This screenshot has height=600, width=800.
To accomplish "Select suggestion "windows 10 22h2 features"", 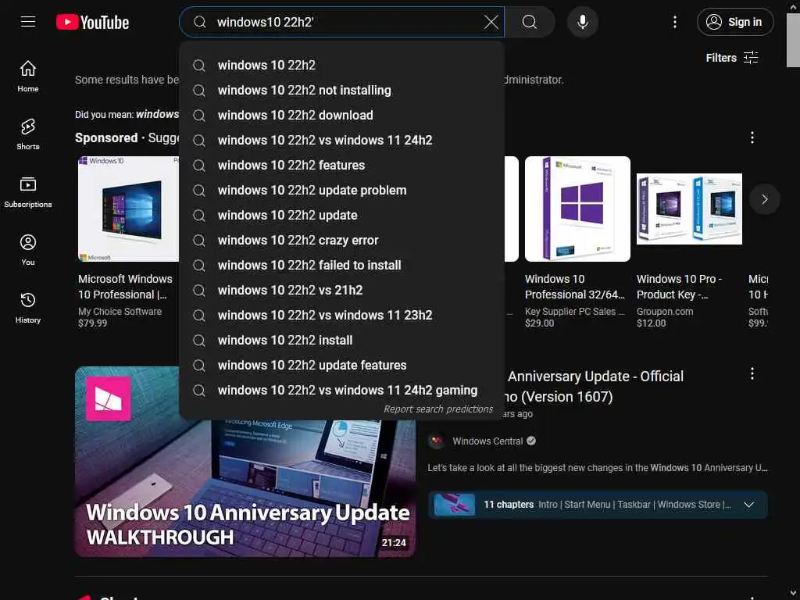I will click(341, 166).
